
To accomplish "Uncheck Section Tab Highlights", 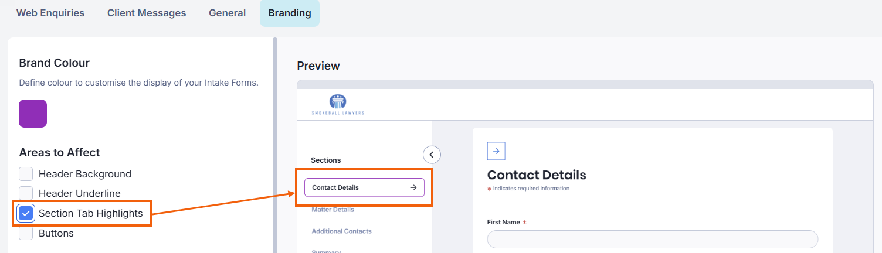I will coord(26,213).
